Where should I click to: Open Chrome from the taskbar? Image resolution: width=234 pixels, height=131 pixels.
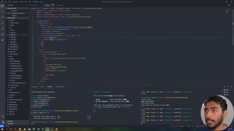click(24, 129)
